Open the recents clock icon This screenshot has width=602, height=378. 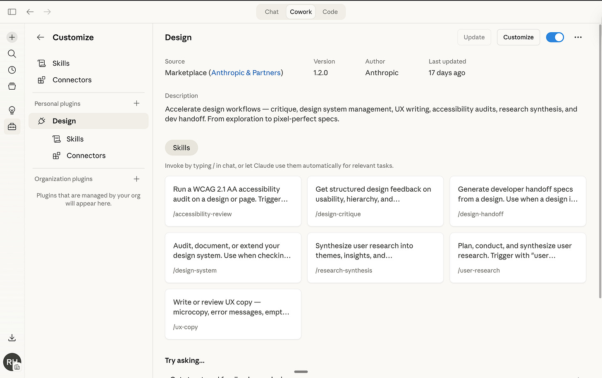pos(12,70)
